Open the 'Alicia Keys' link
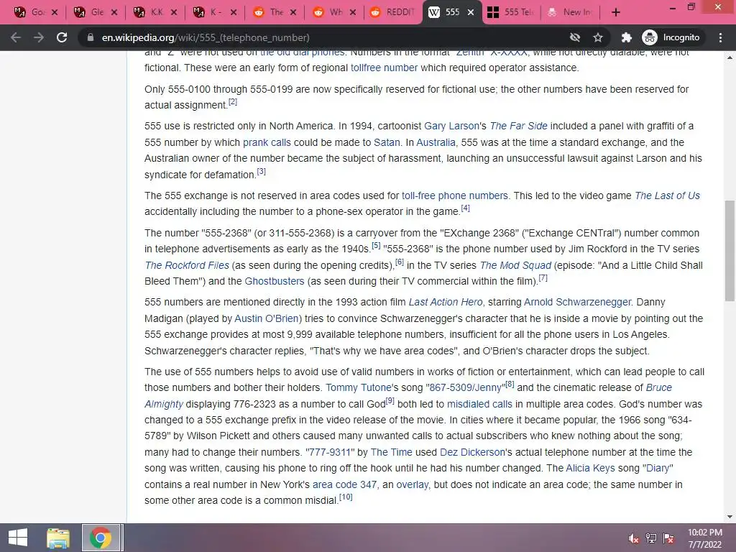 [590, 469]
